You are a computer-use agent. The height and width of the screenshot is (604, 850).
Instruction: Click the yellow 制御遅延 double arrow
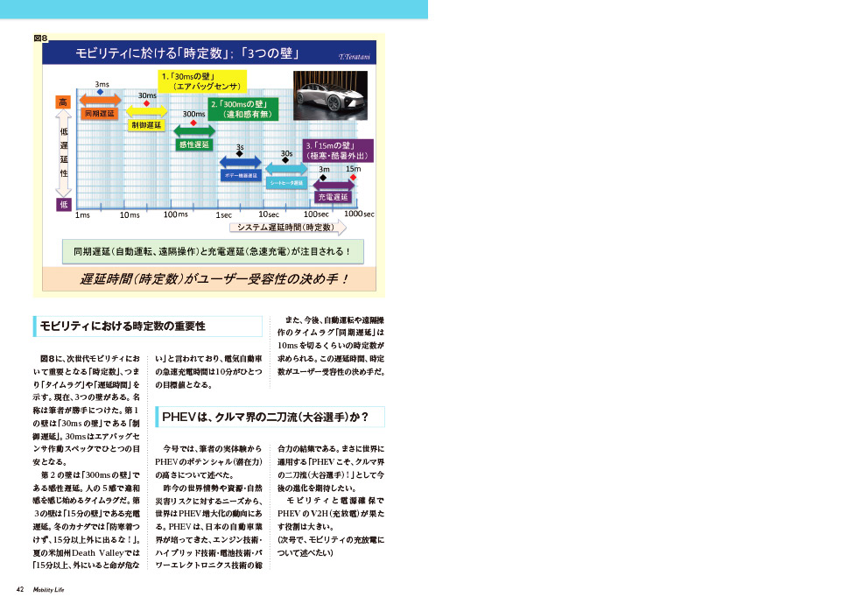(x=146, y=112)
